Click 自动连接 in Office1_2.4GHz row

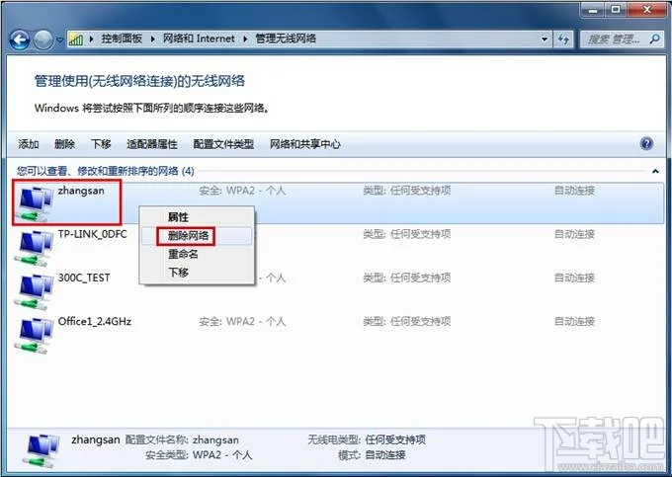574,322
